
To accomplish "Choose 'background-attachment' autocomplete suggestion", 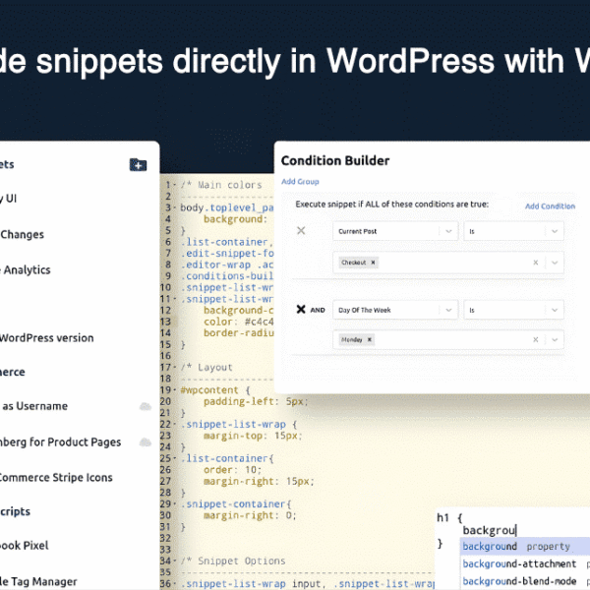I will coord(519,564).
